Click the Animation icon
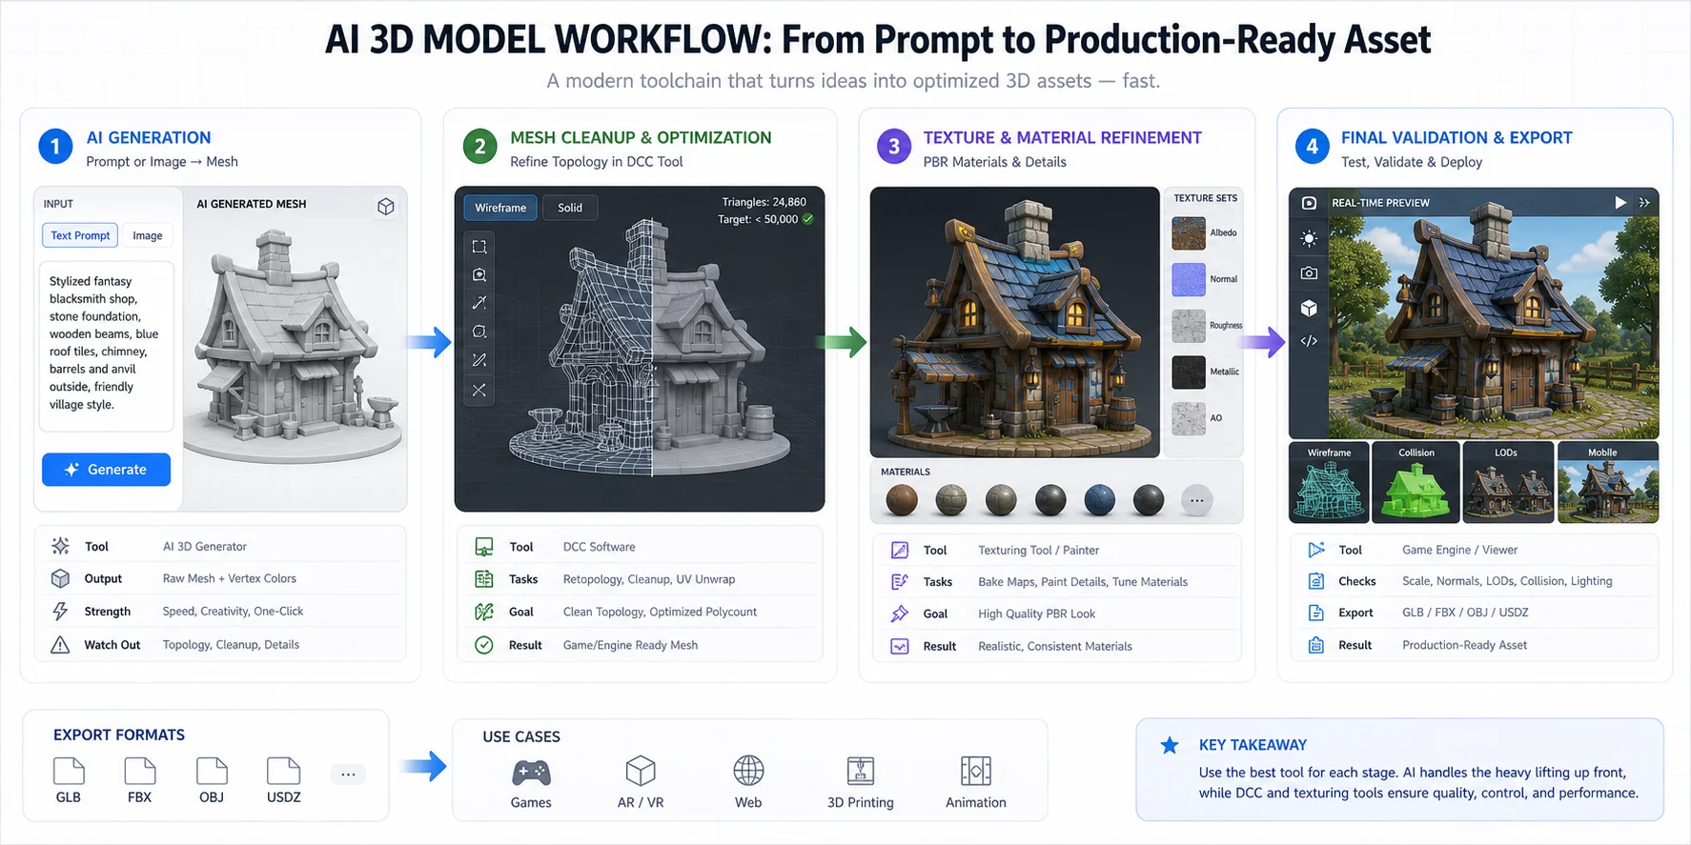This screenshot has height=845, width=1691. 976,771
